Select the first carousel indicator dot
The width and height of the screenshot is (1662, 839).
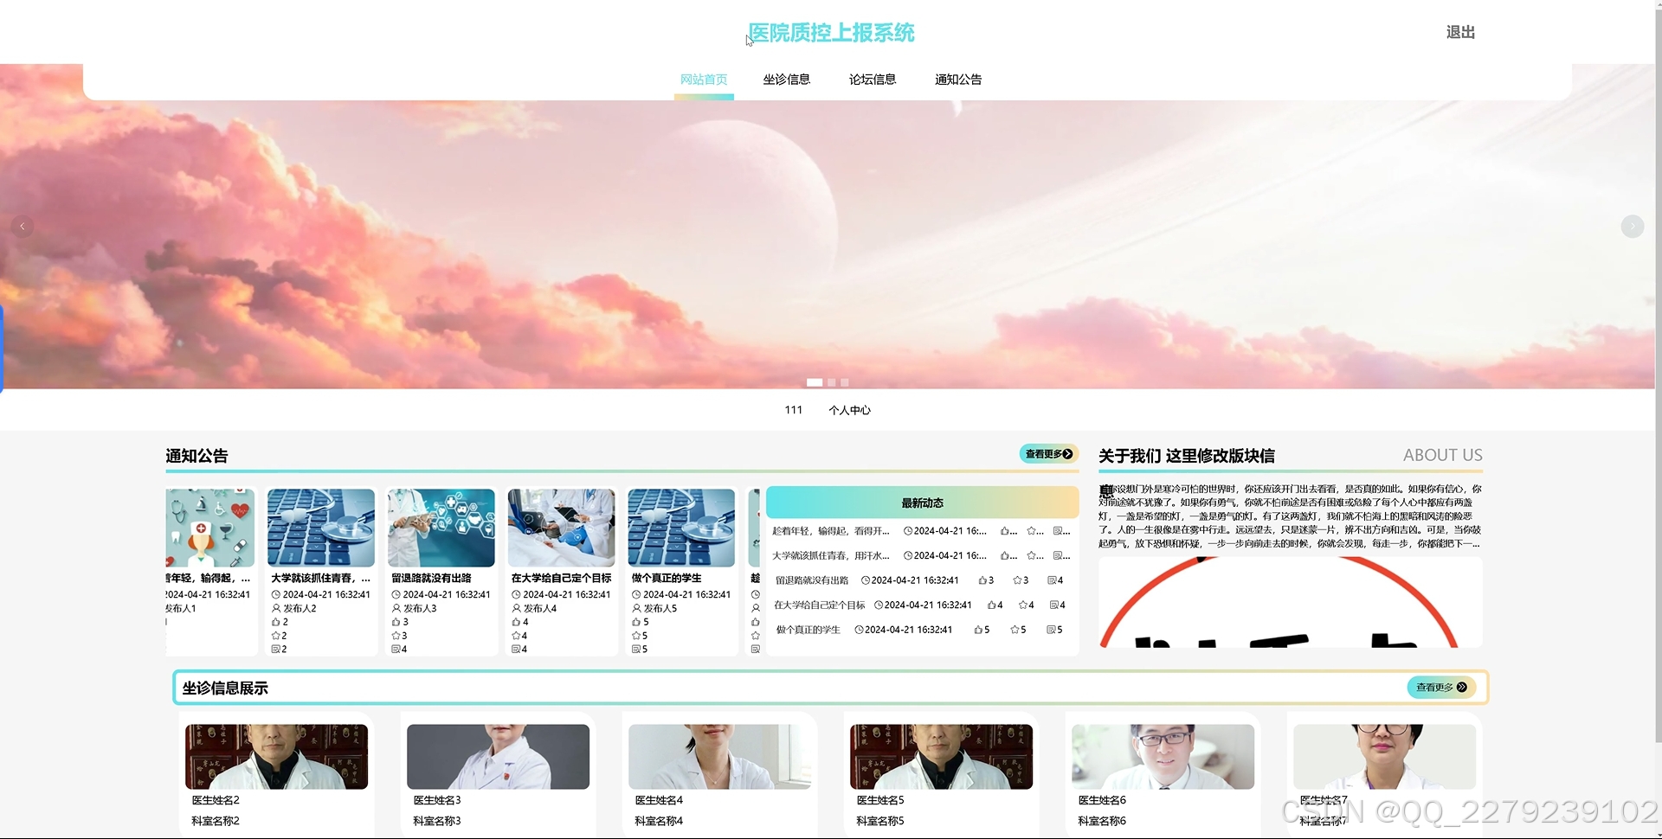pos(815,382)
